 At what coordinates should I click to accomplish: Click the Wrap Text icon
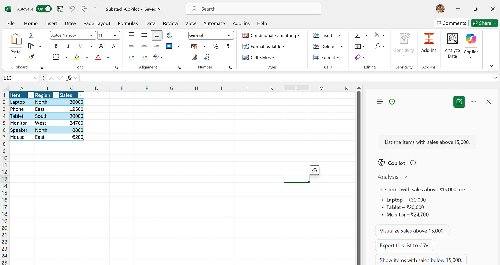(169, 35)
